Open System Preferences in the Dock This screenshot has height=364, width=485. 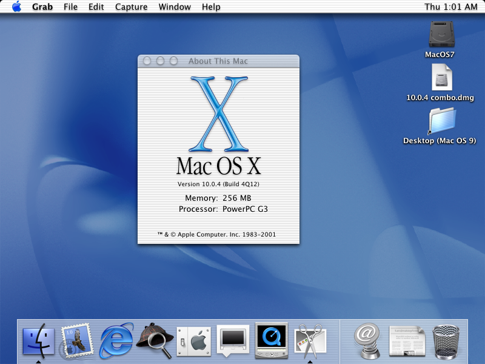(194, 342)
